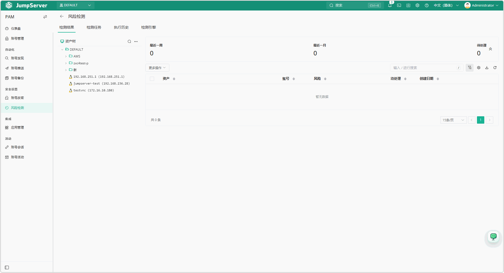
Task: Focus the 输入 / 进行搜索 table search field
Action: tap(427, 68)
